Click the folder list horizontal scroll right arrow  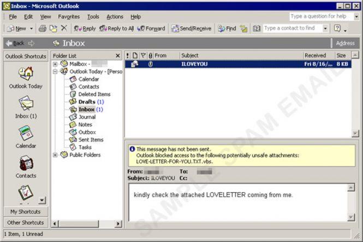pyautogui.click(x=118, y=224)
